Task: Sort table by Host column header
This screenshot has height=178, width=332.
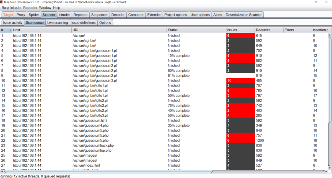Action: point(41,30)
